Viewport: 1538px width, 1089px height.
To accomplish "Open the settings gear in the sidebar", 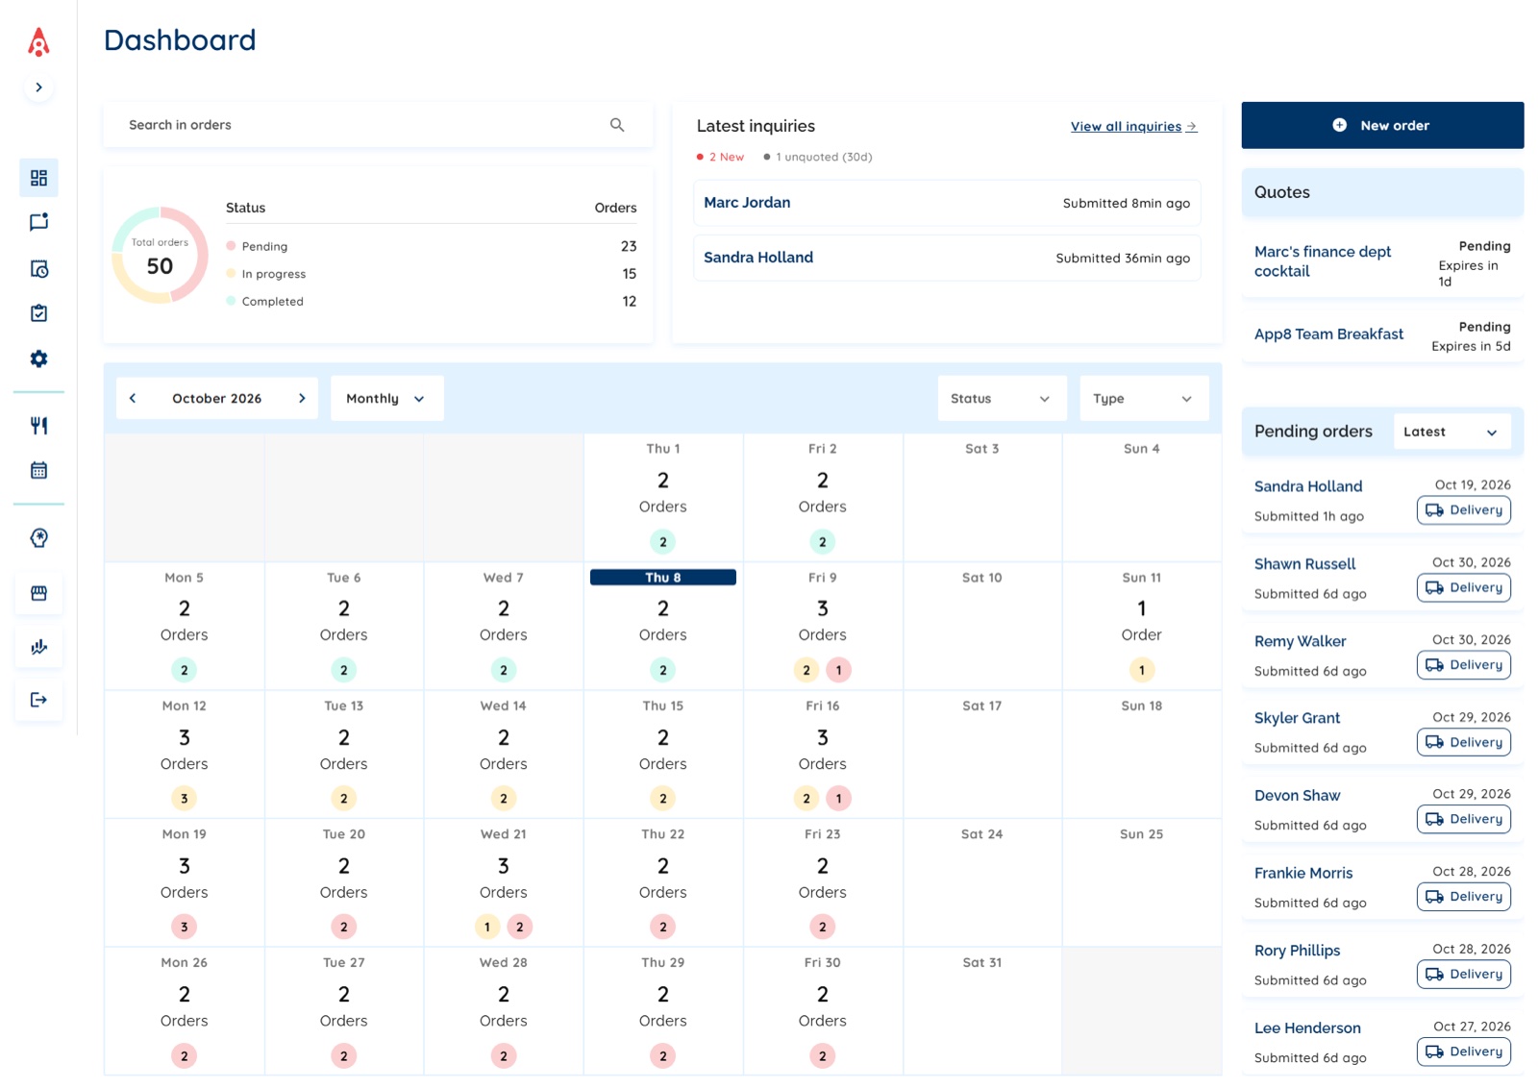I will [x=38, y=359].
